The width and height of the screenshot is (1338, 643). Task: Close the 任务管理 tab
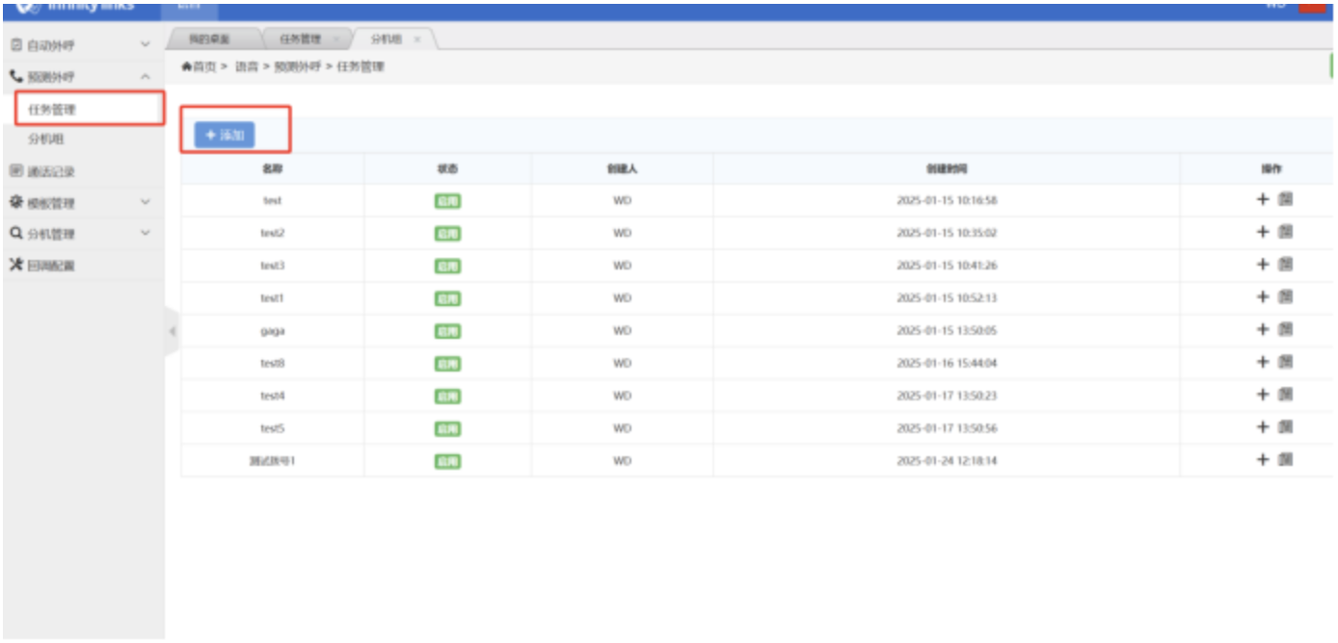(x=335, y=39)
